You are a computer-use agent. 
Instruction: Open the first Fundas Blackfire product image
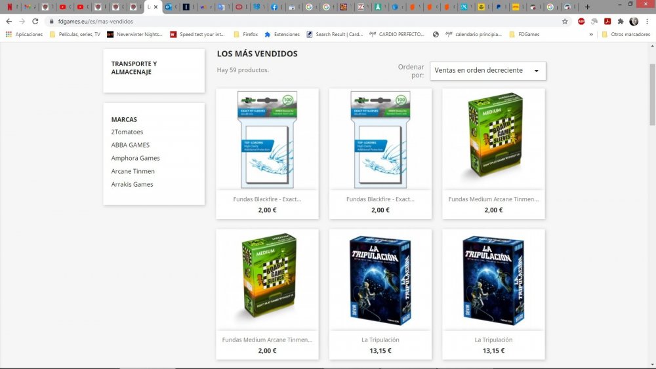pyautogui.click(x=268, y=140)
